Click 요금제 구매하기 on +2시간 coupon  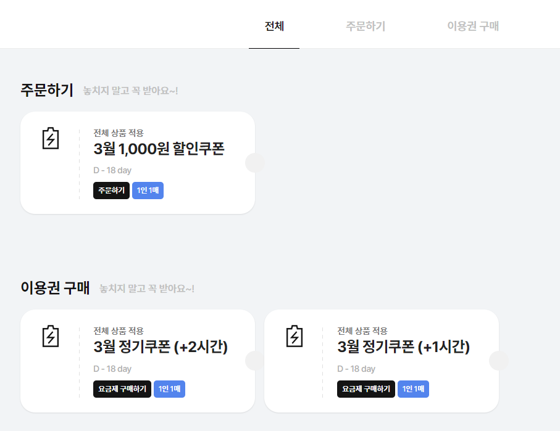click(x=122, y=389)
